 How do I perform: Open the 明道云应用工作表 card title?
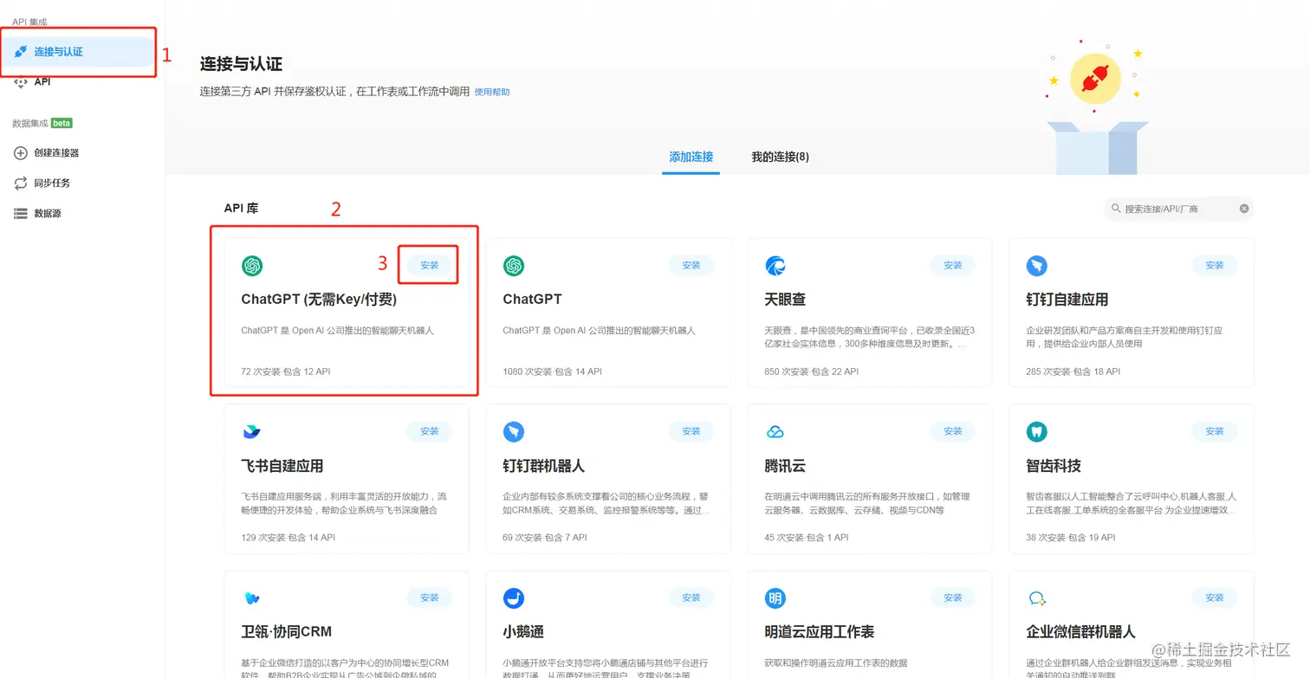[x=819, y=632]
